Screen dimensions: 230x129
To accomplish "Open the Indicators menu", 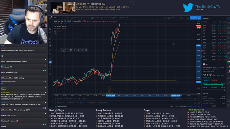I will click(x=85, y=18).
